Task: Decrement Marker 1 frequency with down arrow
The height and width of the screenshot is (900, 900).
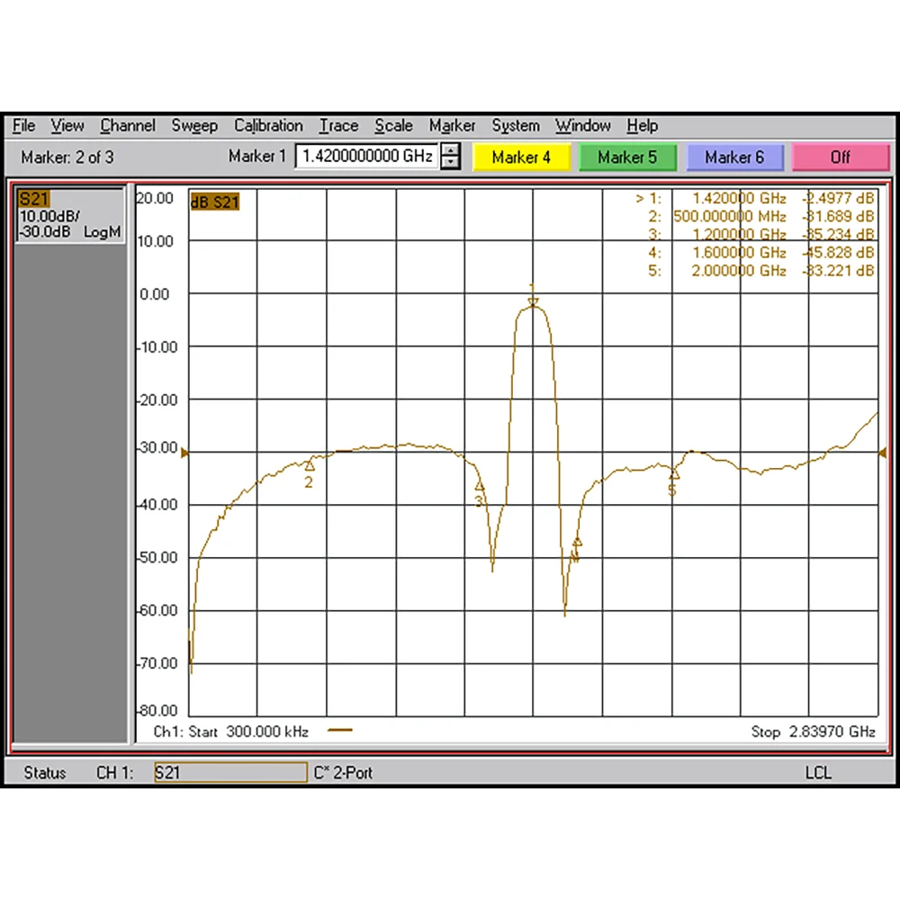Action: tap(451, 162)
